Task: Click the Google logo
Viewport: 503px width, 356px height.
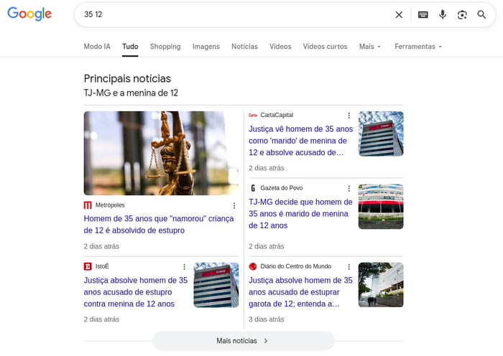Action: click(x=29, y=14)
